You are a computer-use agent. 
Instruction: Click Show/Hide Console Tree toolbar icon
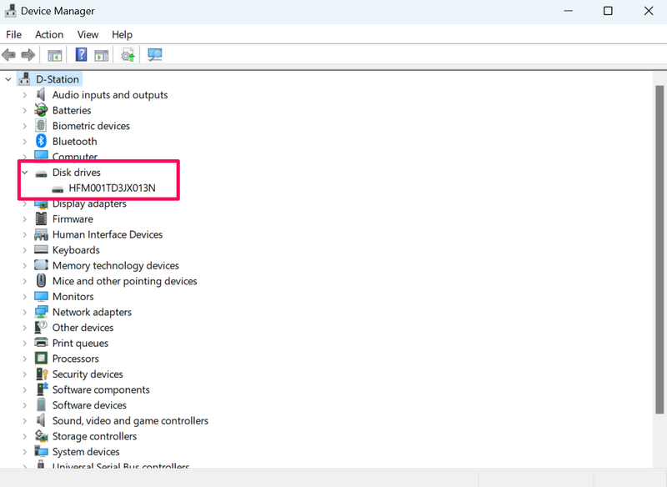pos(54,55)
